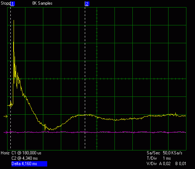Screen dimensions: 195x169
Task: Click the V/Div A 0,02 value
Action: 159,164
